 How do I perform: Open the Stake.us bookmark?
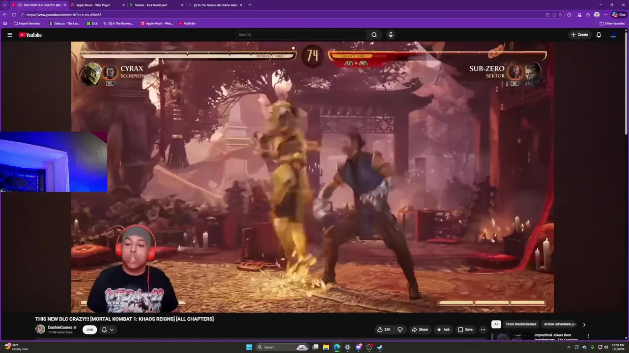[x=64, y=24]
